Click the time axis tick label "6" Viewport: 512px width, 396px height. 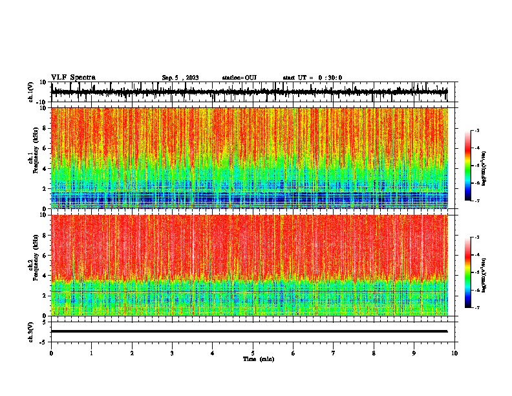293,353
